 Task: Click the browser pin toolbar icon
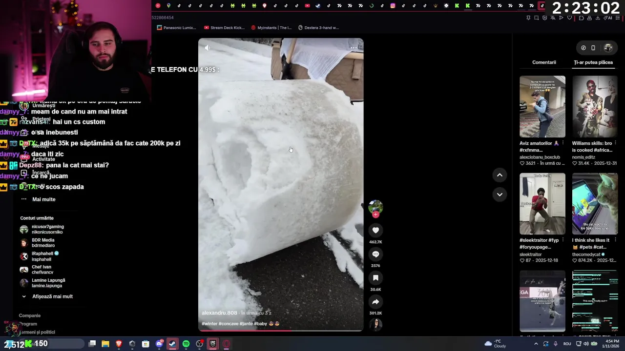pyautogui.click(x=528, y=18)
